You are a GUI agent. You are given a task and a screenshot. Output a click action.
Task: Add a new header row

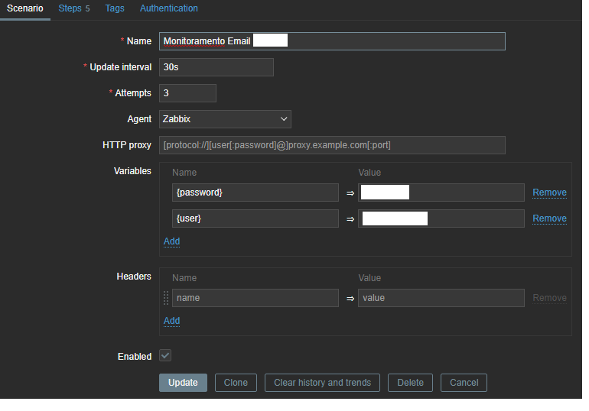[171, 321]
